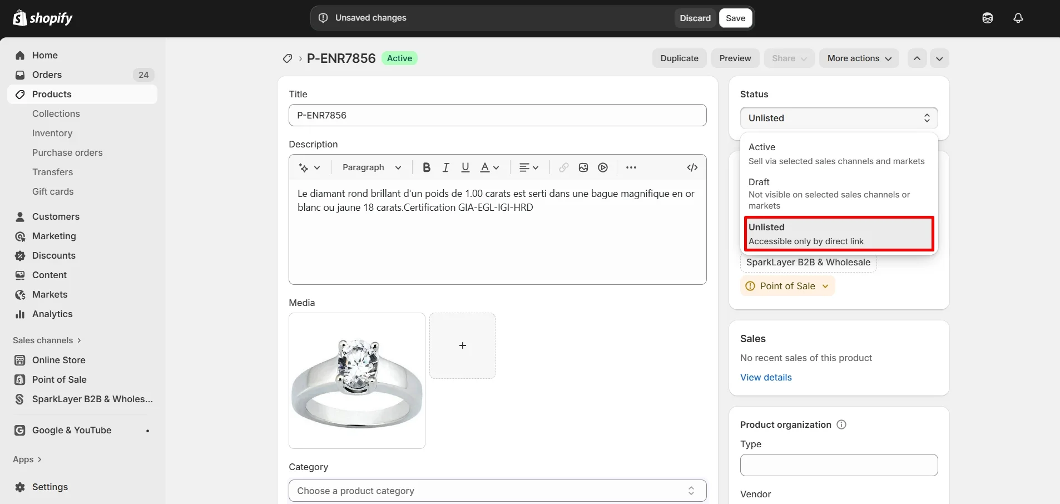This screenshot has width=1060, height=504.
Task: Open More actions for the product
Action: point(859,58)
